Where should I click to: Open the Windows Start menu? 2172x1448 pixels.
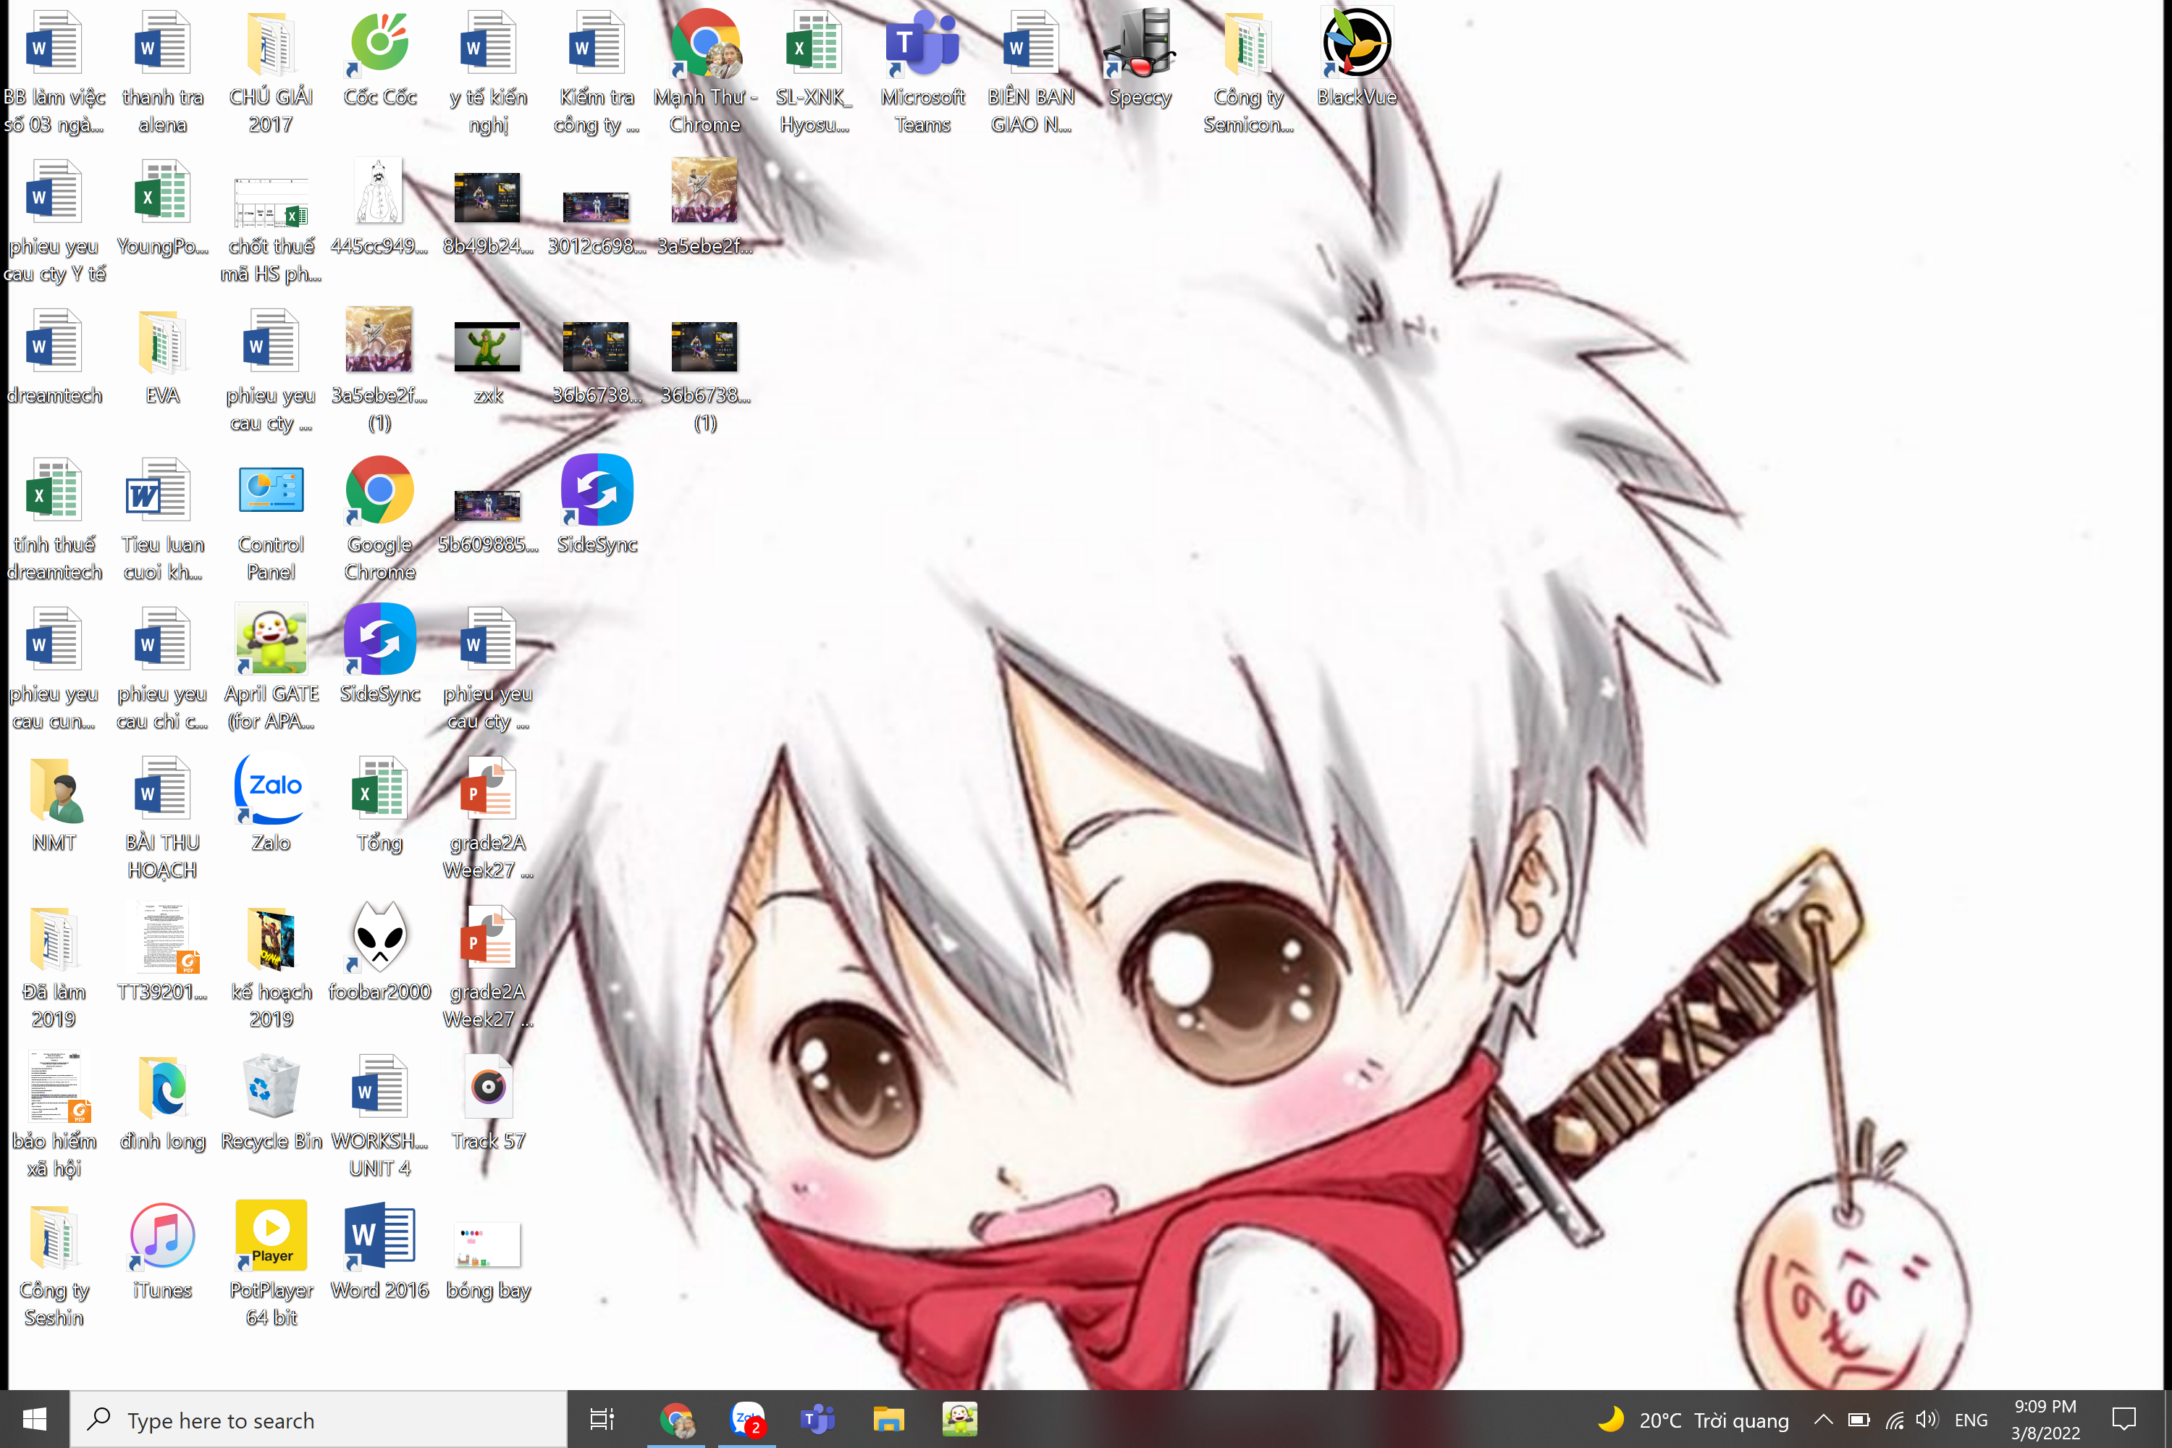click(34, 1419)
